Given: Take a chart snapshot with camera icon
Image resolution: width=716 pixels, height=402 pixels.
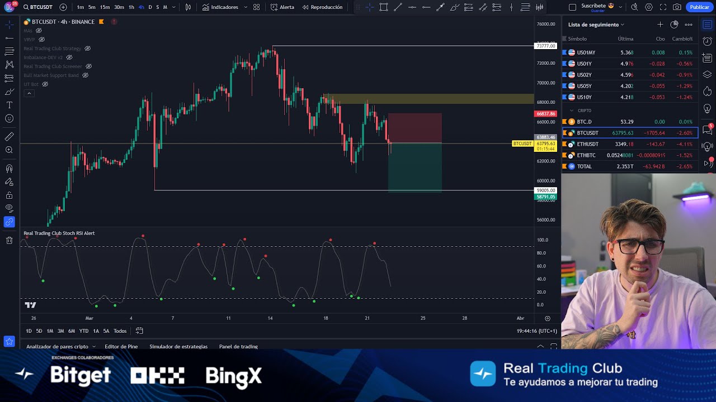Looking at the screenshot, I should [x=677, y=7].
